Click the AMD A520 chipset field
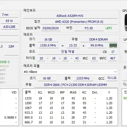Image resolution: width=127 pixels, height=127 pixels. click(79, 22)
